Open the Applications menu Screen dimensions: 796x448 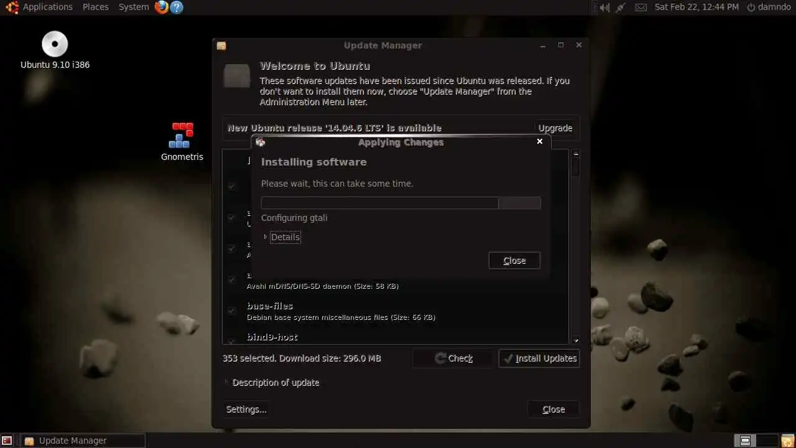(x=48, y=7)
